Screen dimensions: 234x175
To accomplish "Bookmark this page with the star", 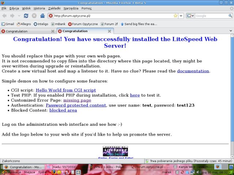I will click(x=175, y=16).
